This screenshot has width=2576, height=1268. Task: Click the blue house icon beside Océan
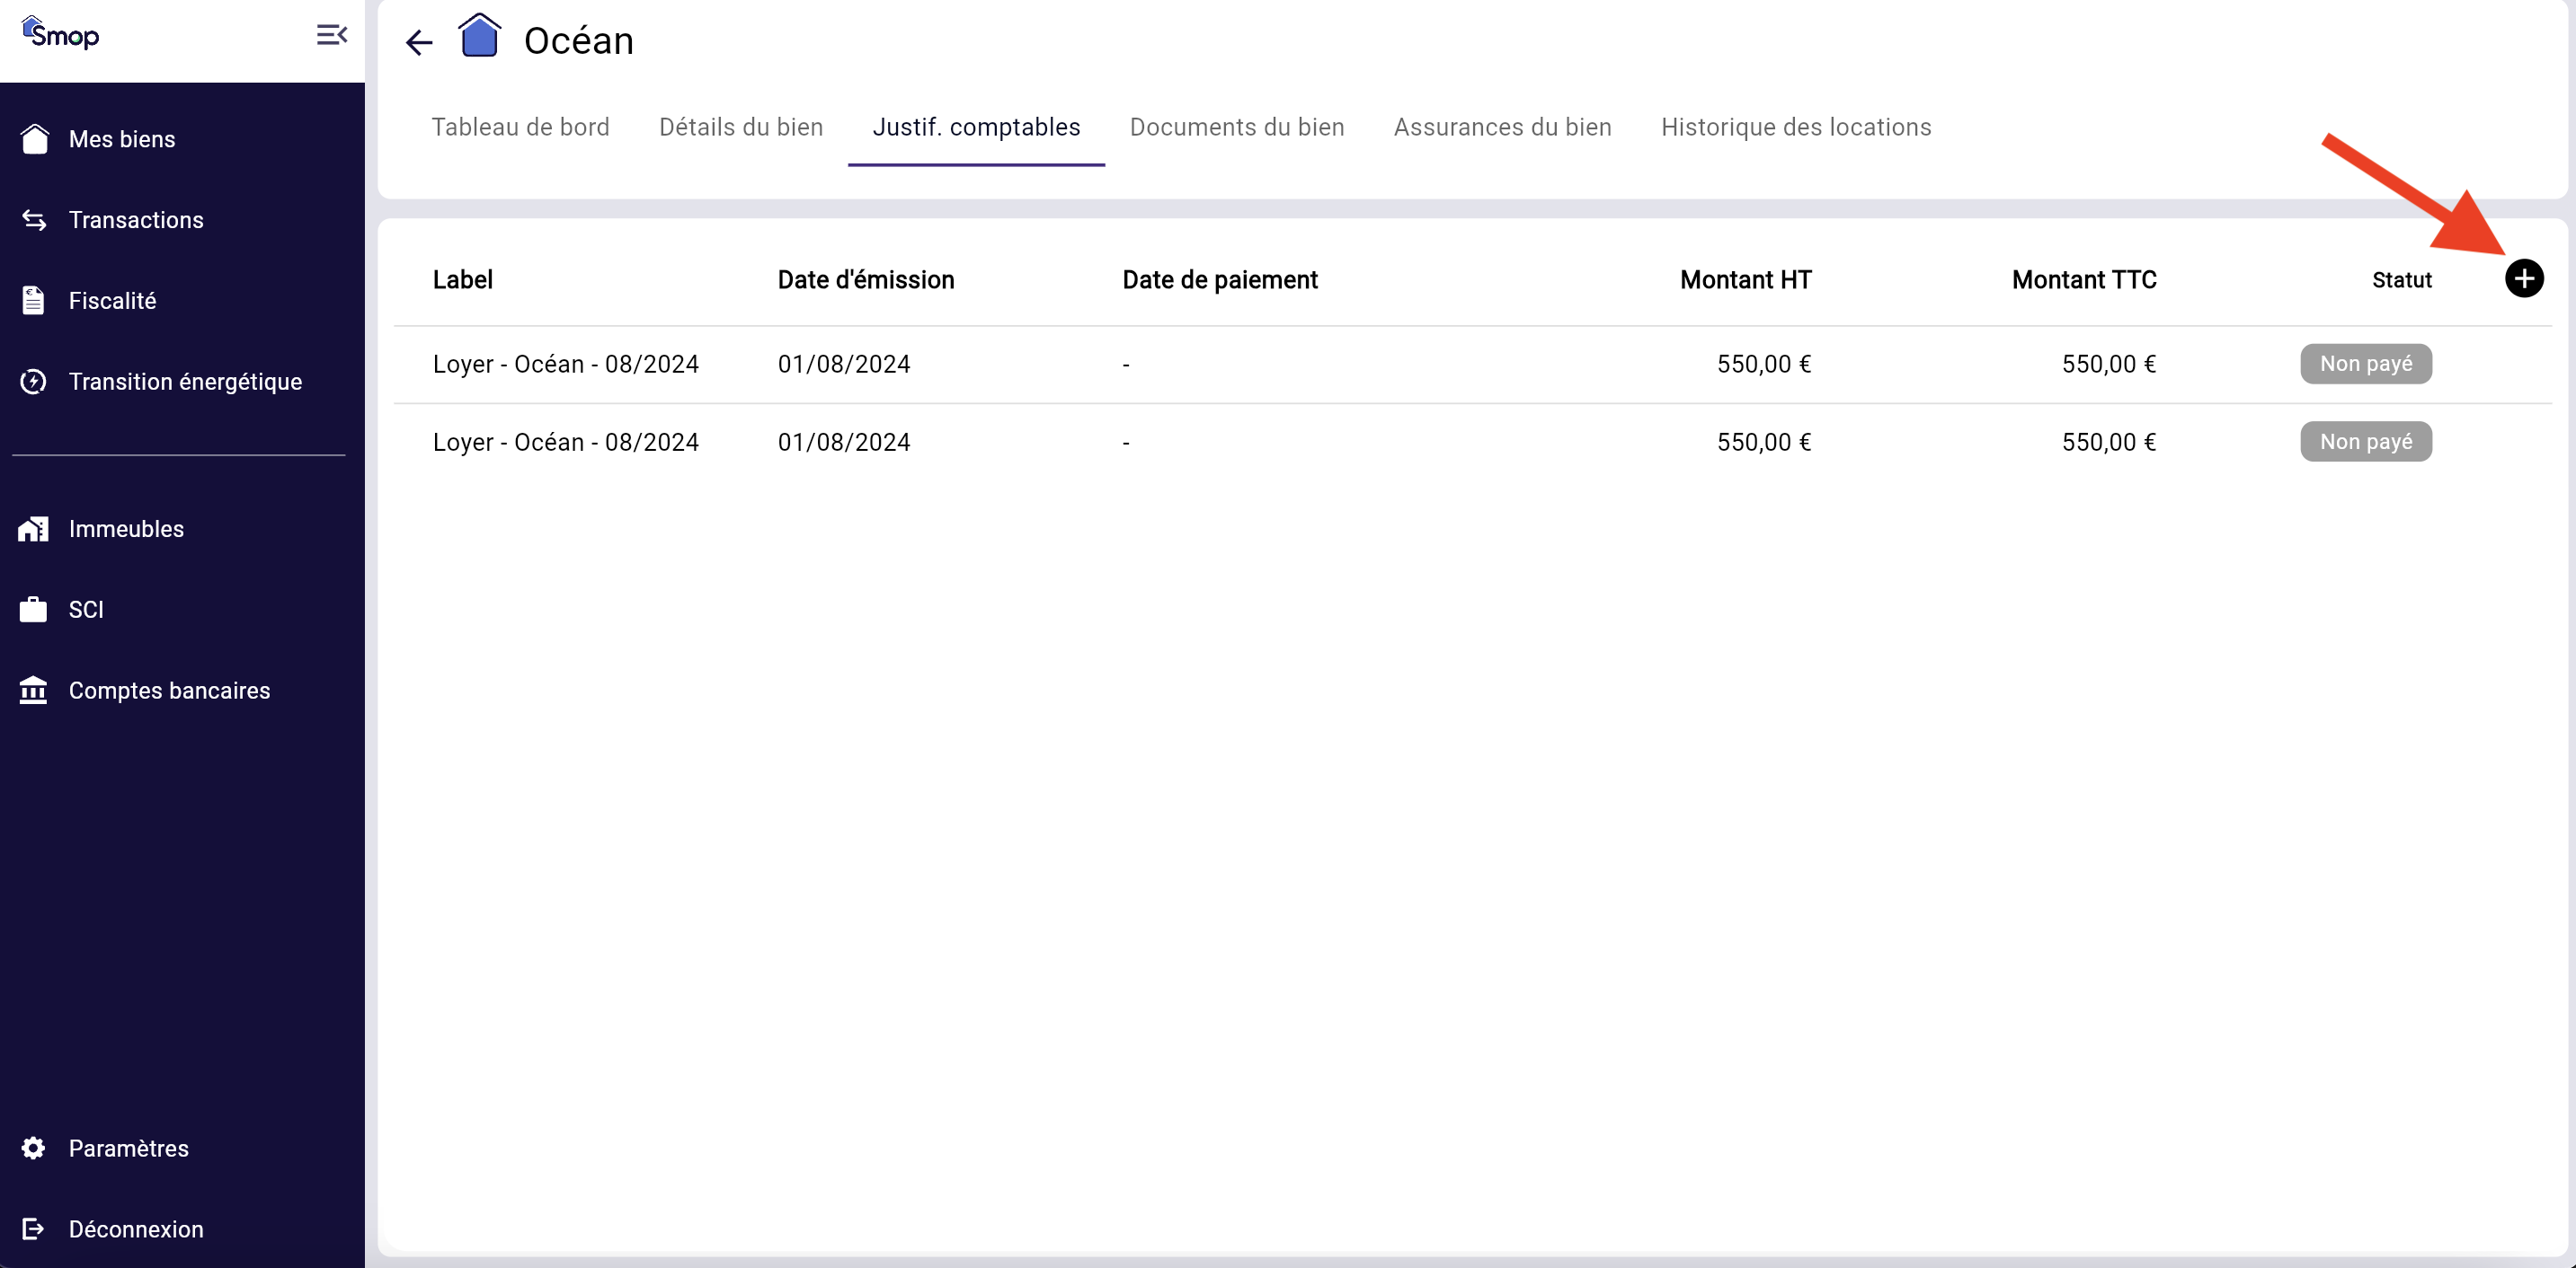pyautogui.click(x=479, y=37)
